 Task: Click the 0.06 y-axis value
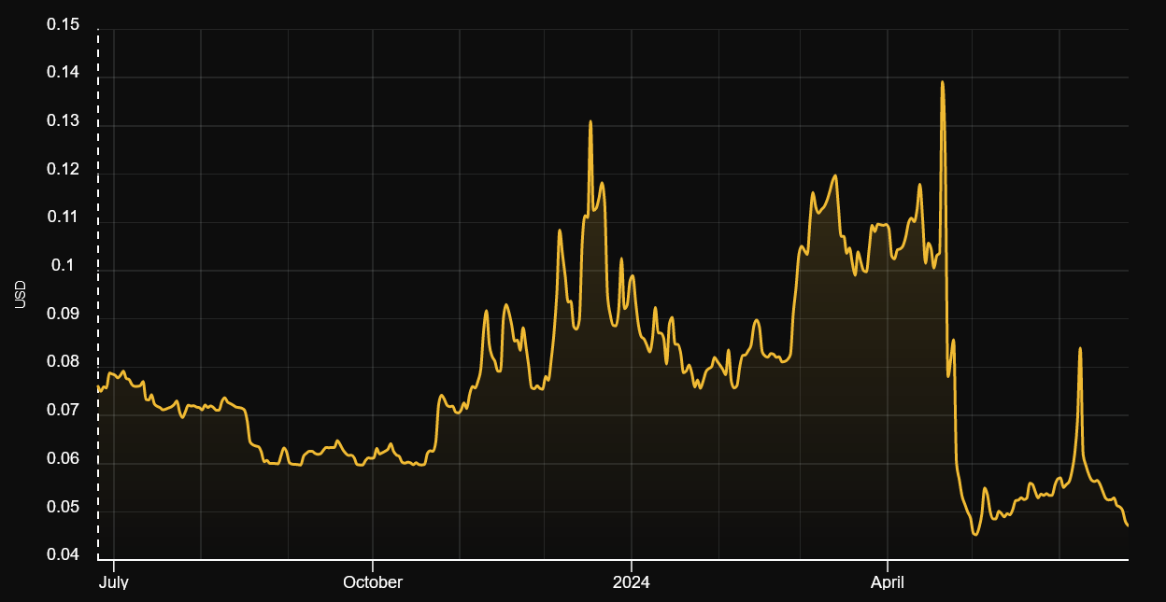click(x=63, y=460)
